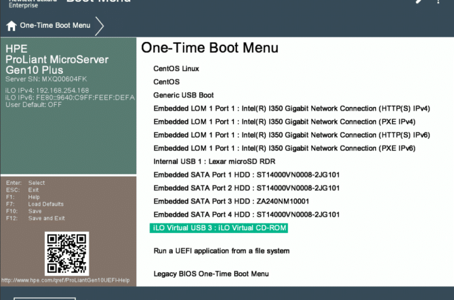Viewport: 454px width, 300px height.
Task: Select Internal USB 1 Lexar microSD RDR
Action: (x=214, y=162)
